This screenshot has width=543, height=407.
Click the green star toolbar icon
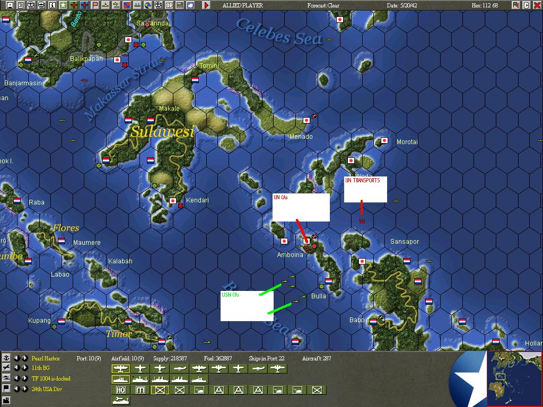(x=63, y=5)
